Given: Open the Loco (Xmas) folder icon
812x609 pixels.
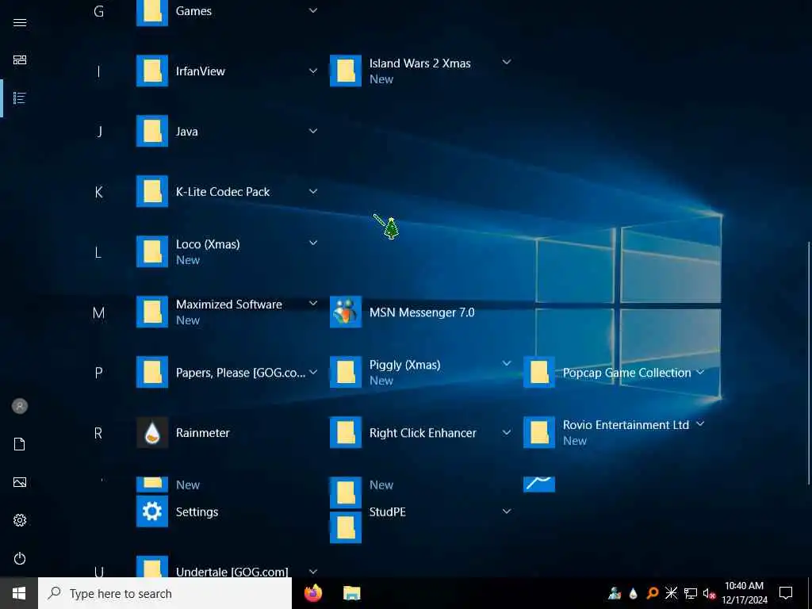Looking at the screenshot, I should pos(152,251).
